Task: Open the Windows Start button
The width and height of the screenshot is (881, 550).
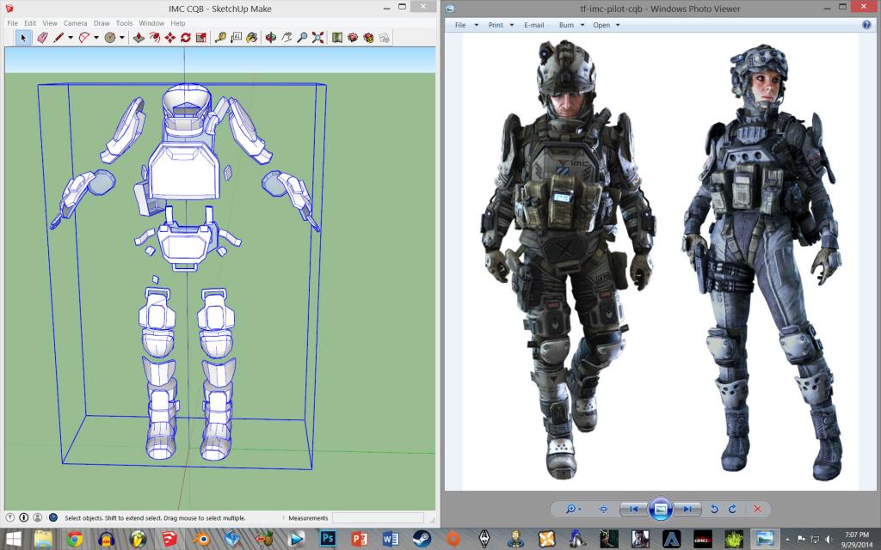Action: click(x=14, y=539)
